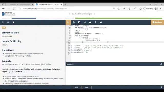This screenshot has width=164, height=92.
Task: Click the paste clipboard icon in editor toolbar
Action: pyautogui.click(x=79, y=22)
